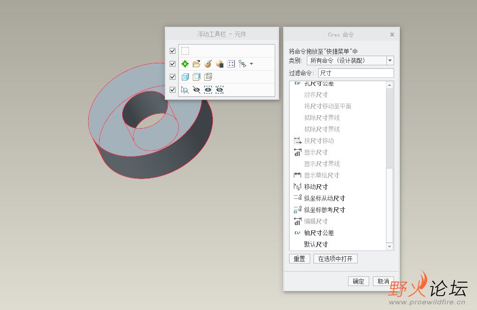The width and height of the screenshot is (477, 310).
Task: Click the green diamond activate icon
Action: click(185, 64)
